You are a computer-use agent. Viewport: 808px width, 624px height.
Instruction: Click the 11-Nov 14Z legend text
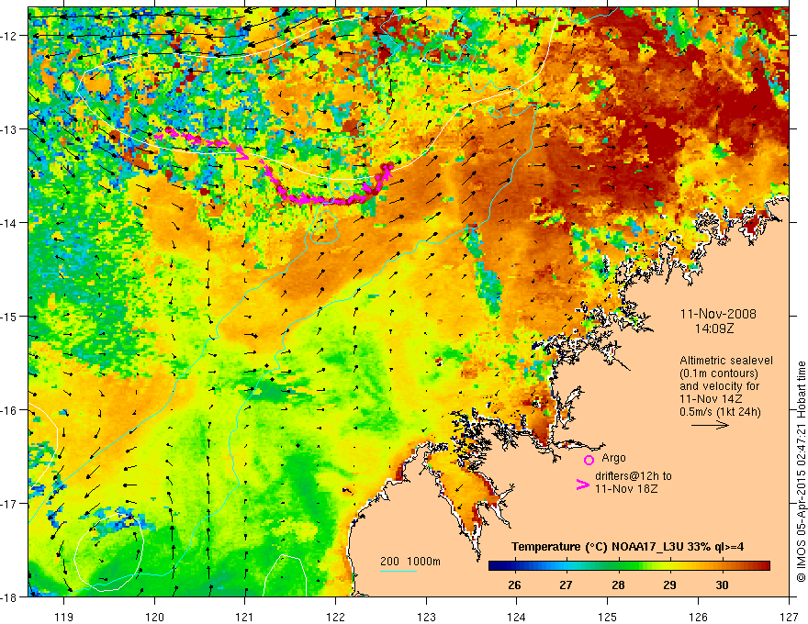[x=708, y=399]
